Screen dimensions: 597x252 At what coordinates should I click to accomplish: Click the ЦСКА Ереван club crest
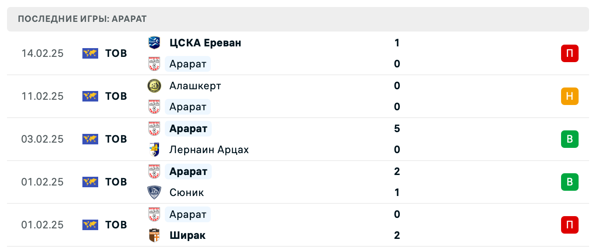[154, 42]
